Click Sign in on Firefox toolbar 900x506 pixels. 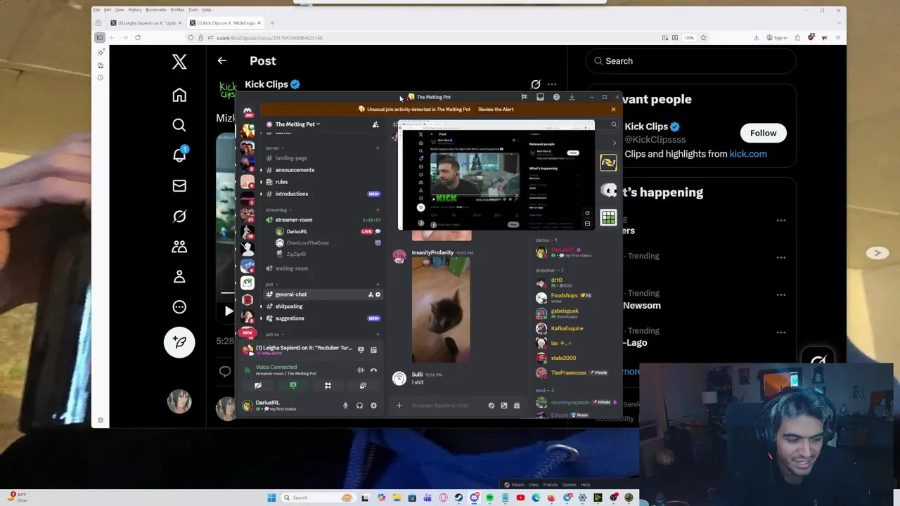(x=777, y=38)
